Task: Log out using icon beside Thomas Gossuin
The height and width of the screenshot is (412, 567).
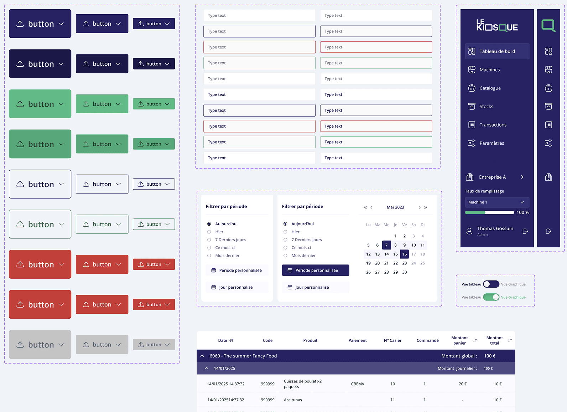Action: (x=525, y=231)
